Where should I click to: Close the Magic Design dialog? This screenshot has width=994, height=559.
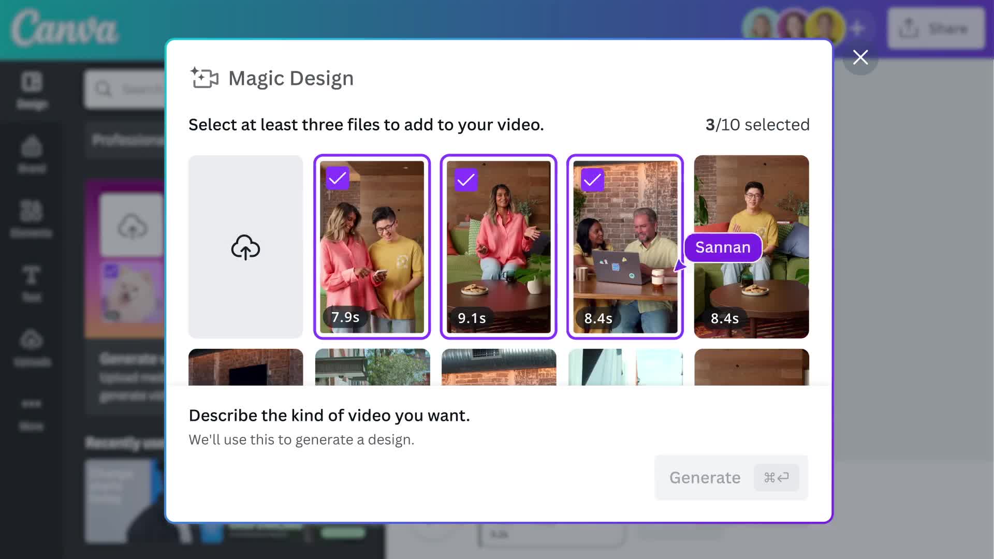(x=860, y=57)
